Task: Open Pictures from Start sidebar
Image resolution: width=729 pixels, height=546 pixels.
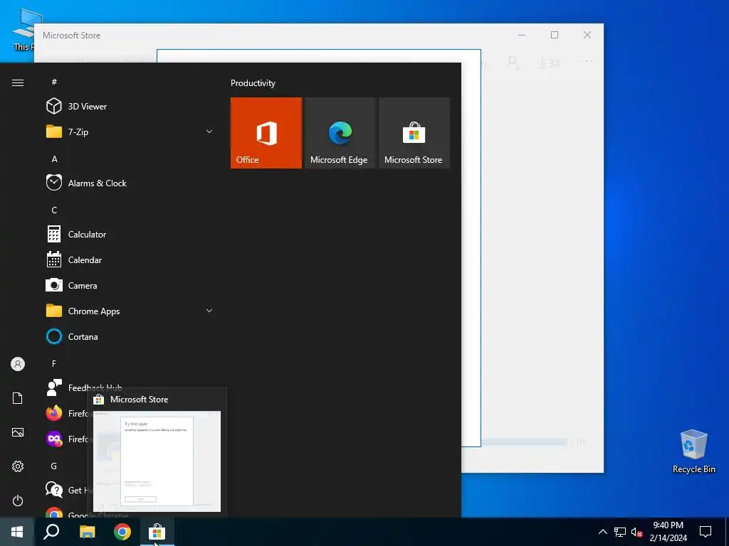Action: [18, 432]
